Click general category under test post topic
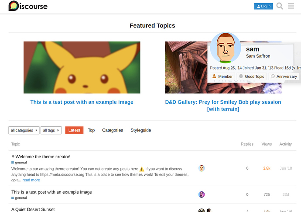Screen dimensions: 301x212 (x=19, y=198)
